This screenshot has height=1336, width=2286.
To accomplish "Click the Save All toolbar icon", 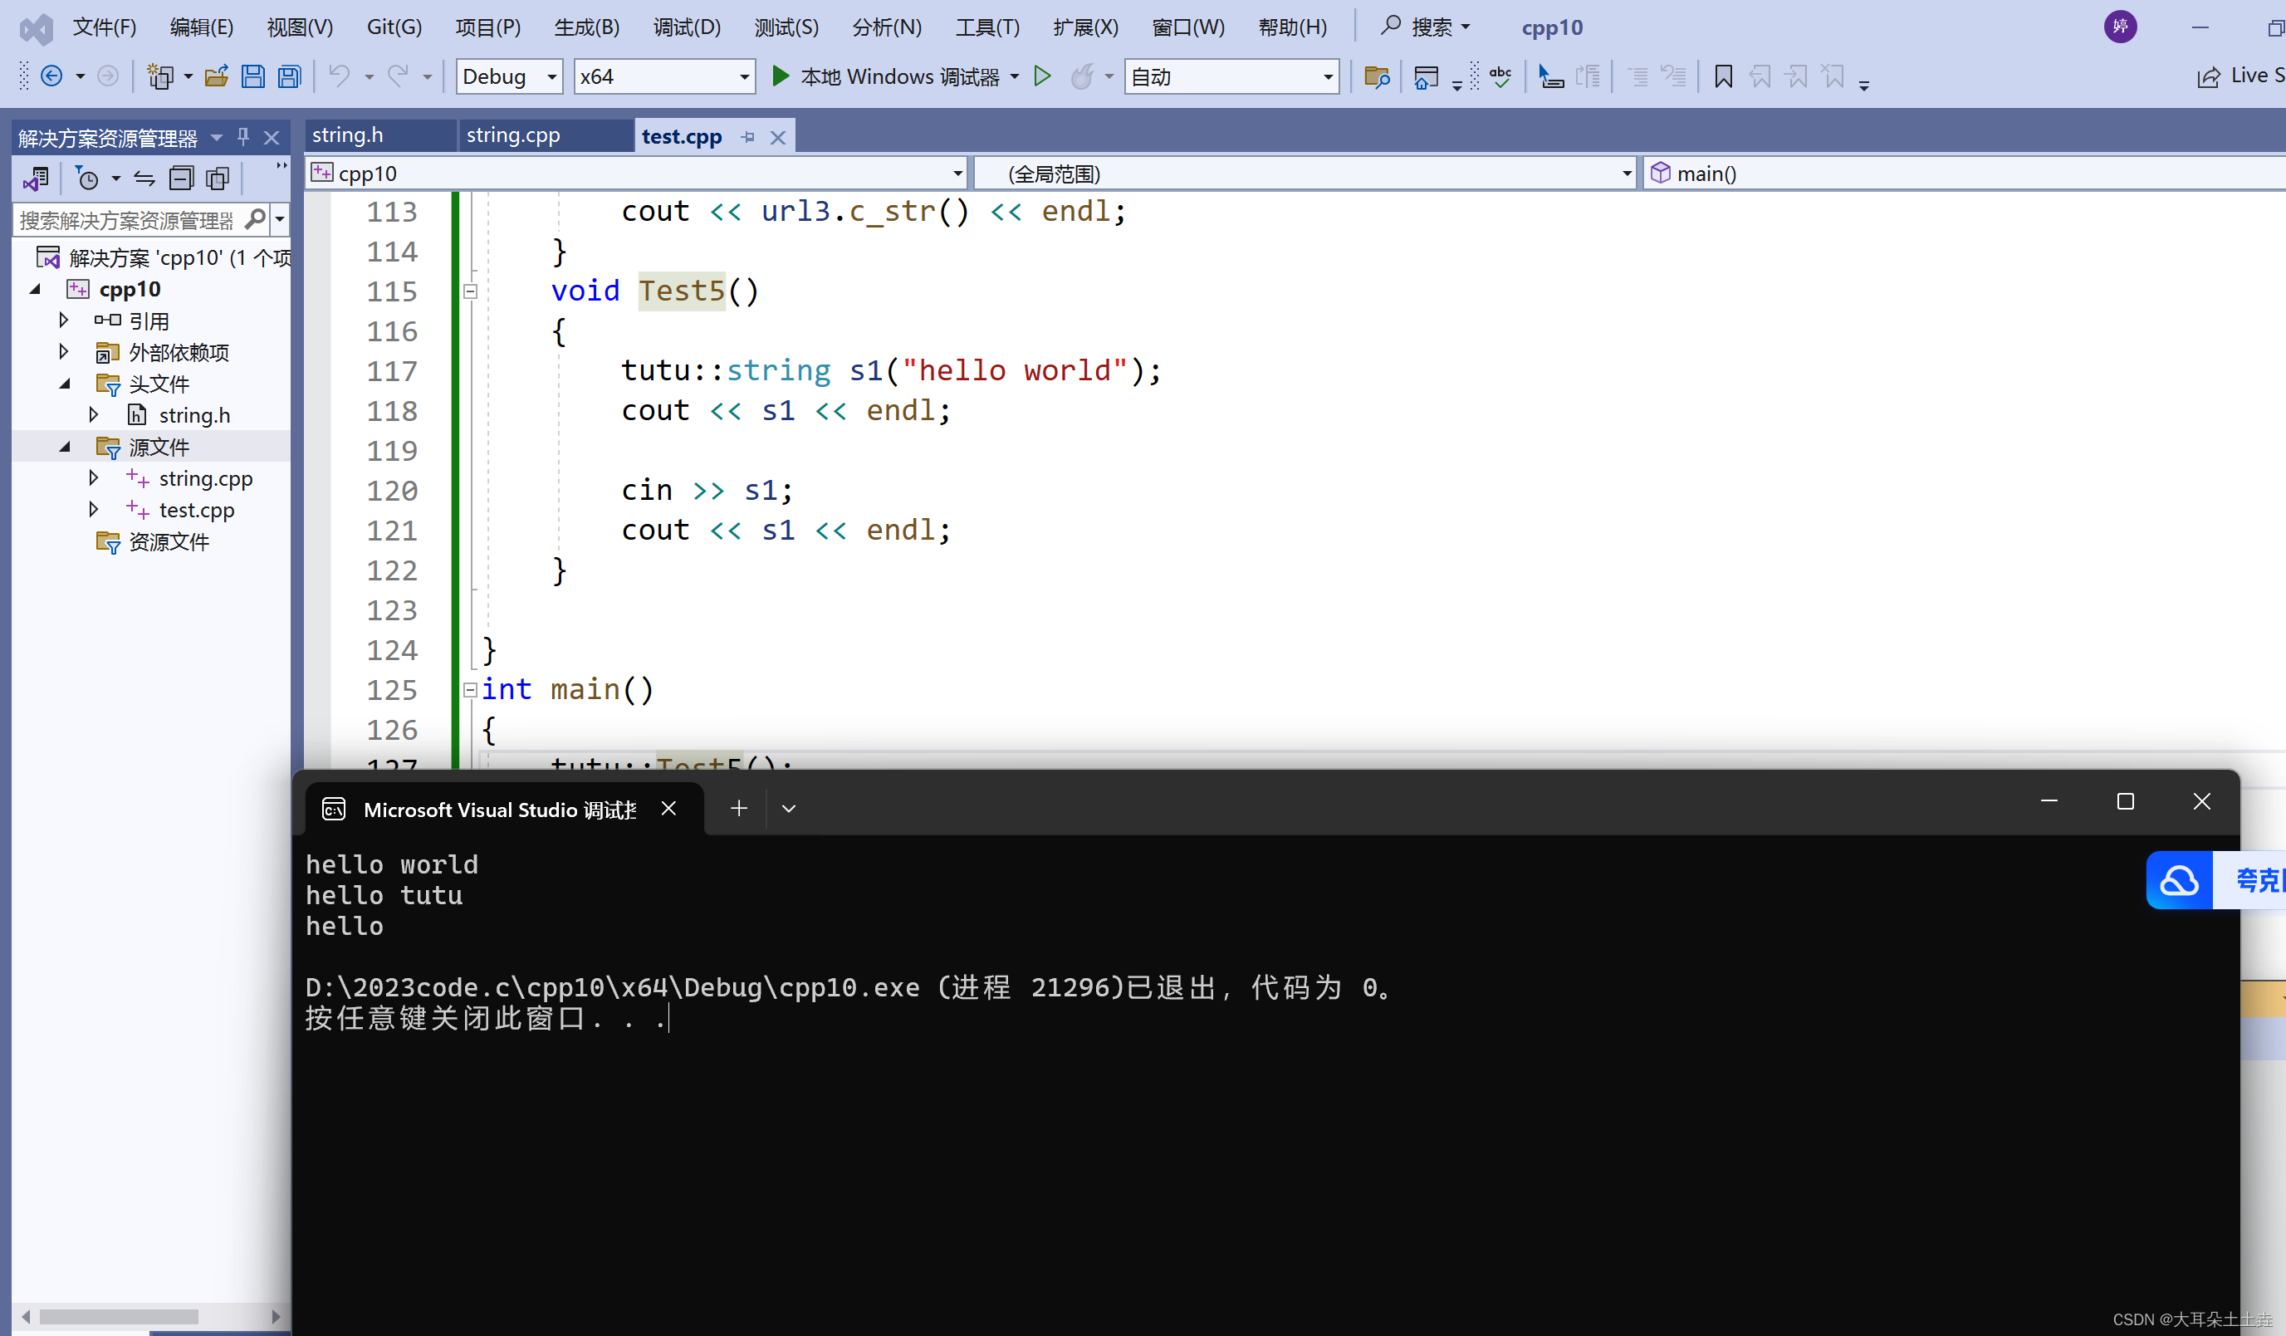I will tap(289, 76).
